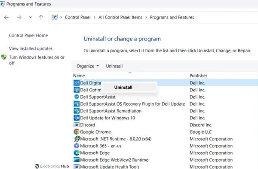258x169 pixels.
Task: Click Dell Inc. publisher in highlighted row
Action: pyautogui.click(x=197, y=83)
